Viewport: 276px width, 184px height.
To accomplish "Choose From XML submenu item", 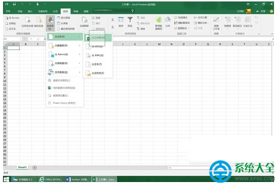I will 98,55.
